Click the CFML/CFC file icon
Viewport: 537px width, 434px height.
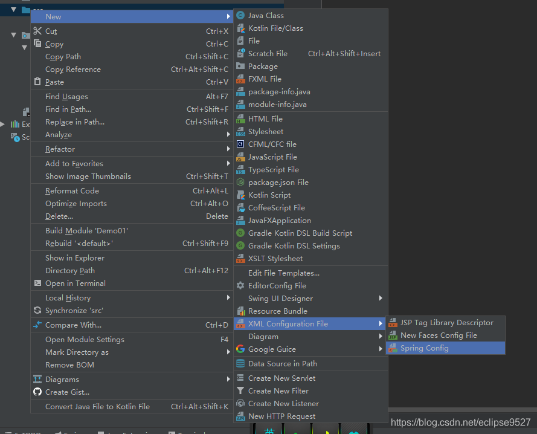241,144
